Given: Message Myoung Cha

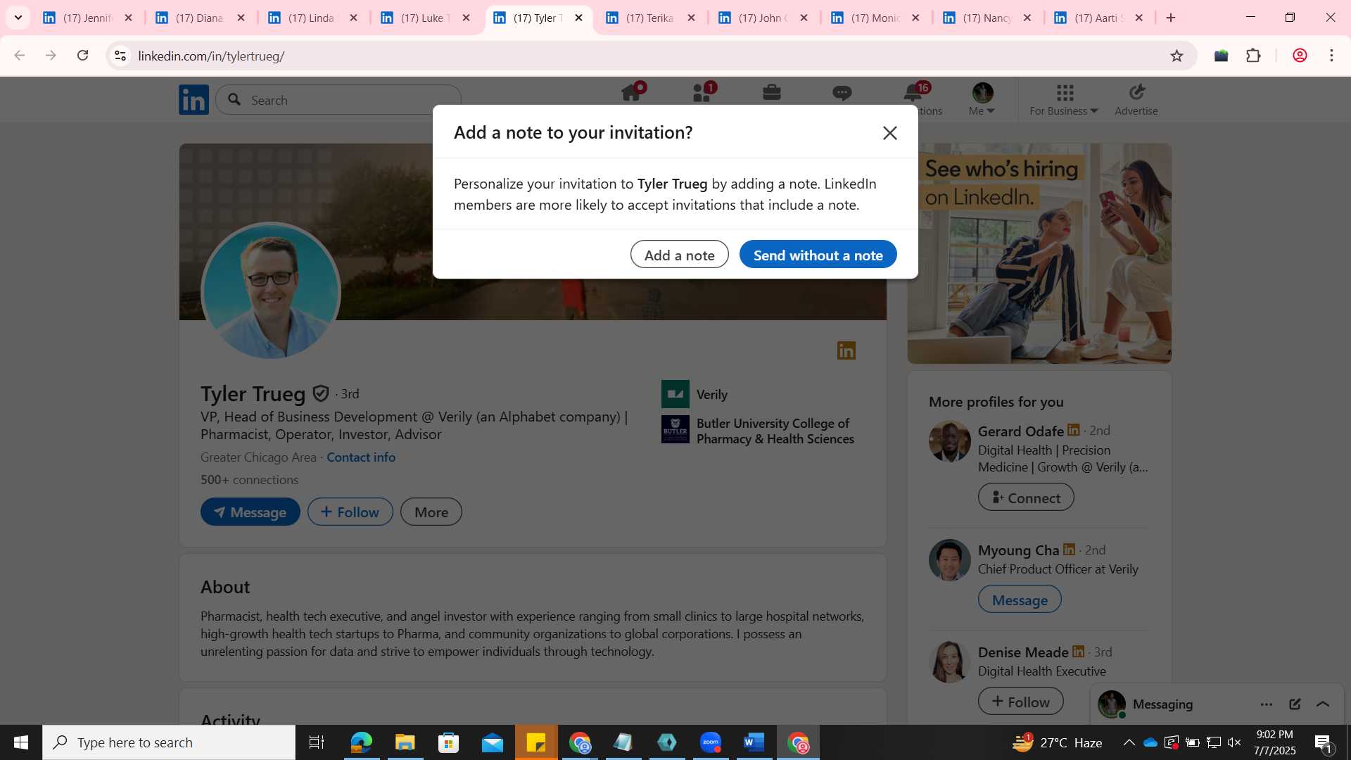Looking at the screenshot, I should click(1020, 600).
